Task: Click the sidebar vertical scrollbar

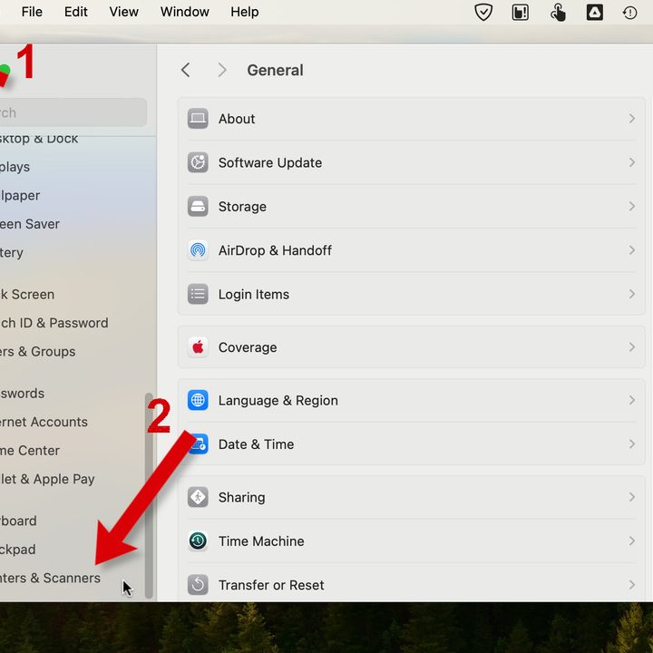Action: tap(149, 495)
